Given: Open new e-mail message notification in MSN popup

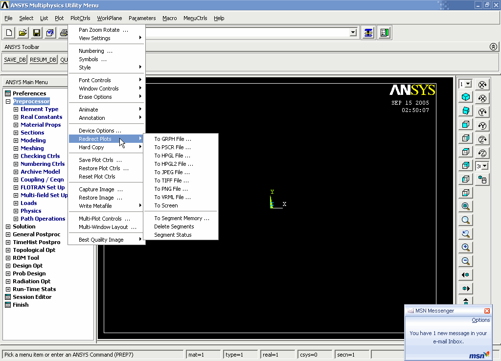Looking at the screenshot, I should (x=448, y=337).
